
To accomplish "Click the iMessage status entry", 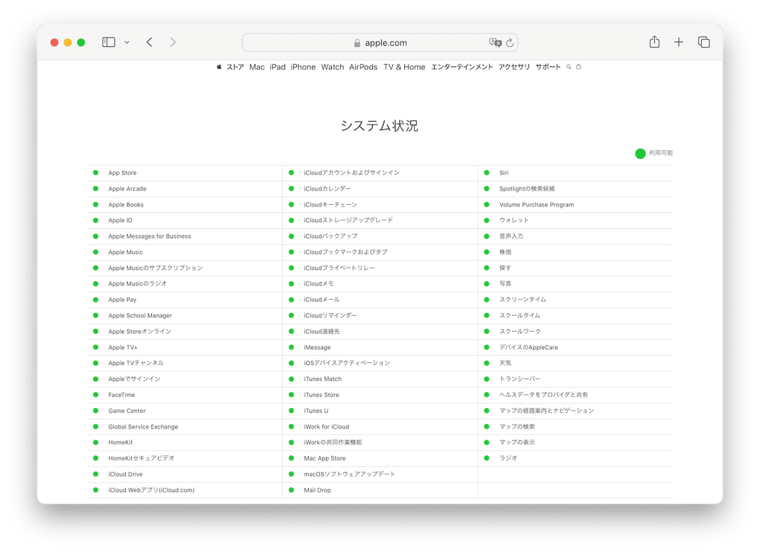I will point(317,347).
